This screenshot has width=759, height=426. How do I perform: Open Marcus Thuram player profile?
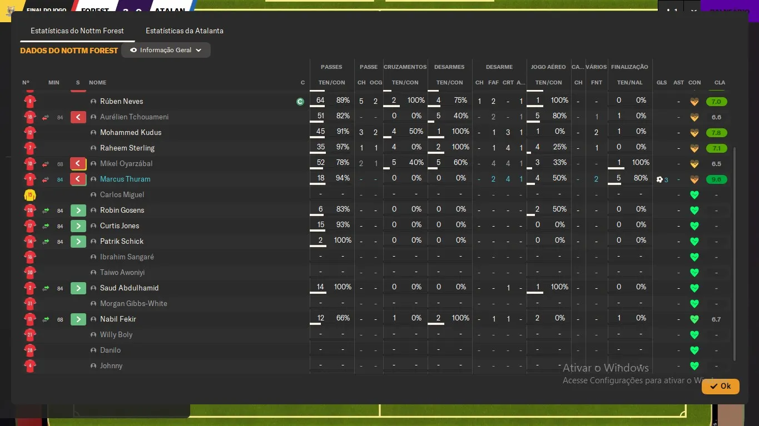pos(125,179)
